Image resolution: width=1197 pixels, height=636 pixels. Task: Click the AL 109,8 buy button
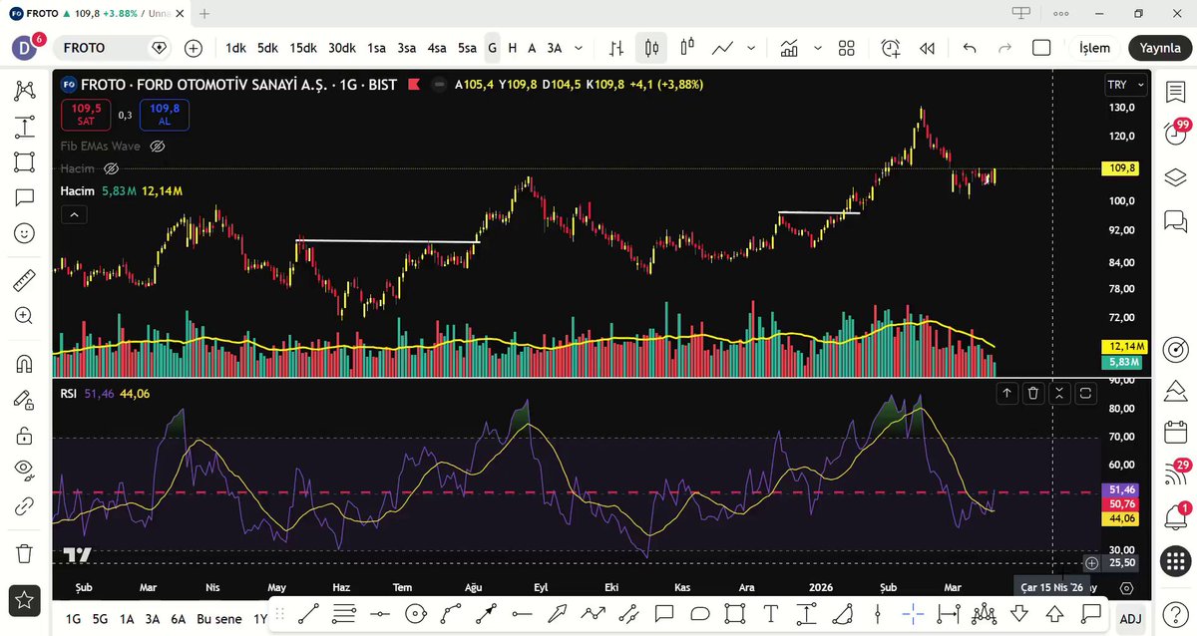165,115
